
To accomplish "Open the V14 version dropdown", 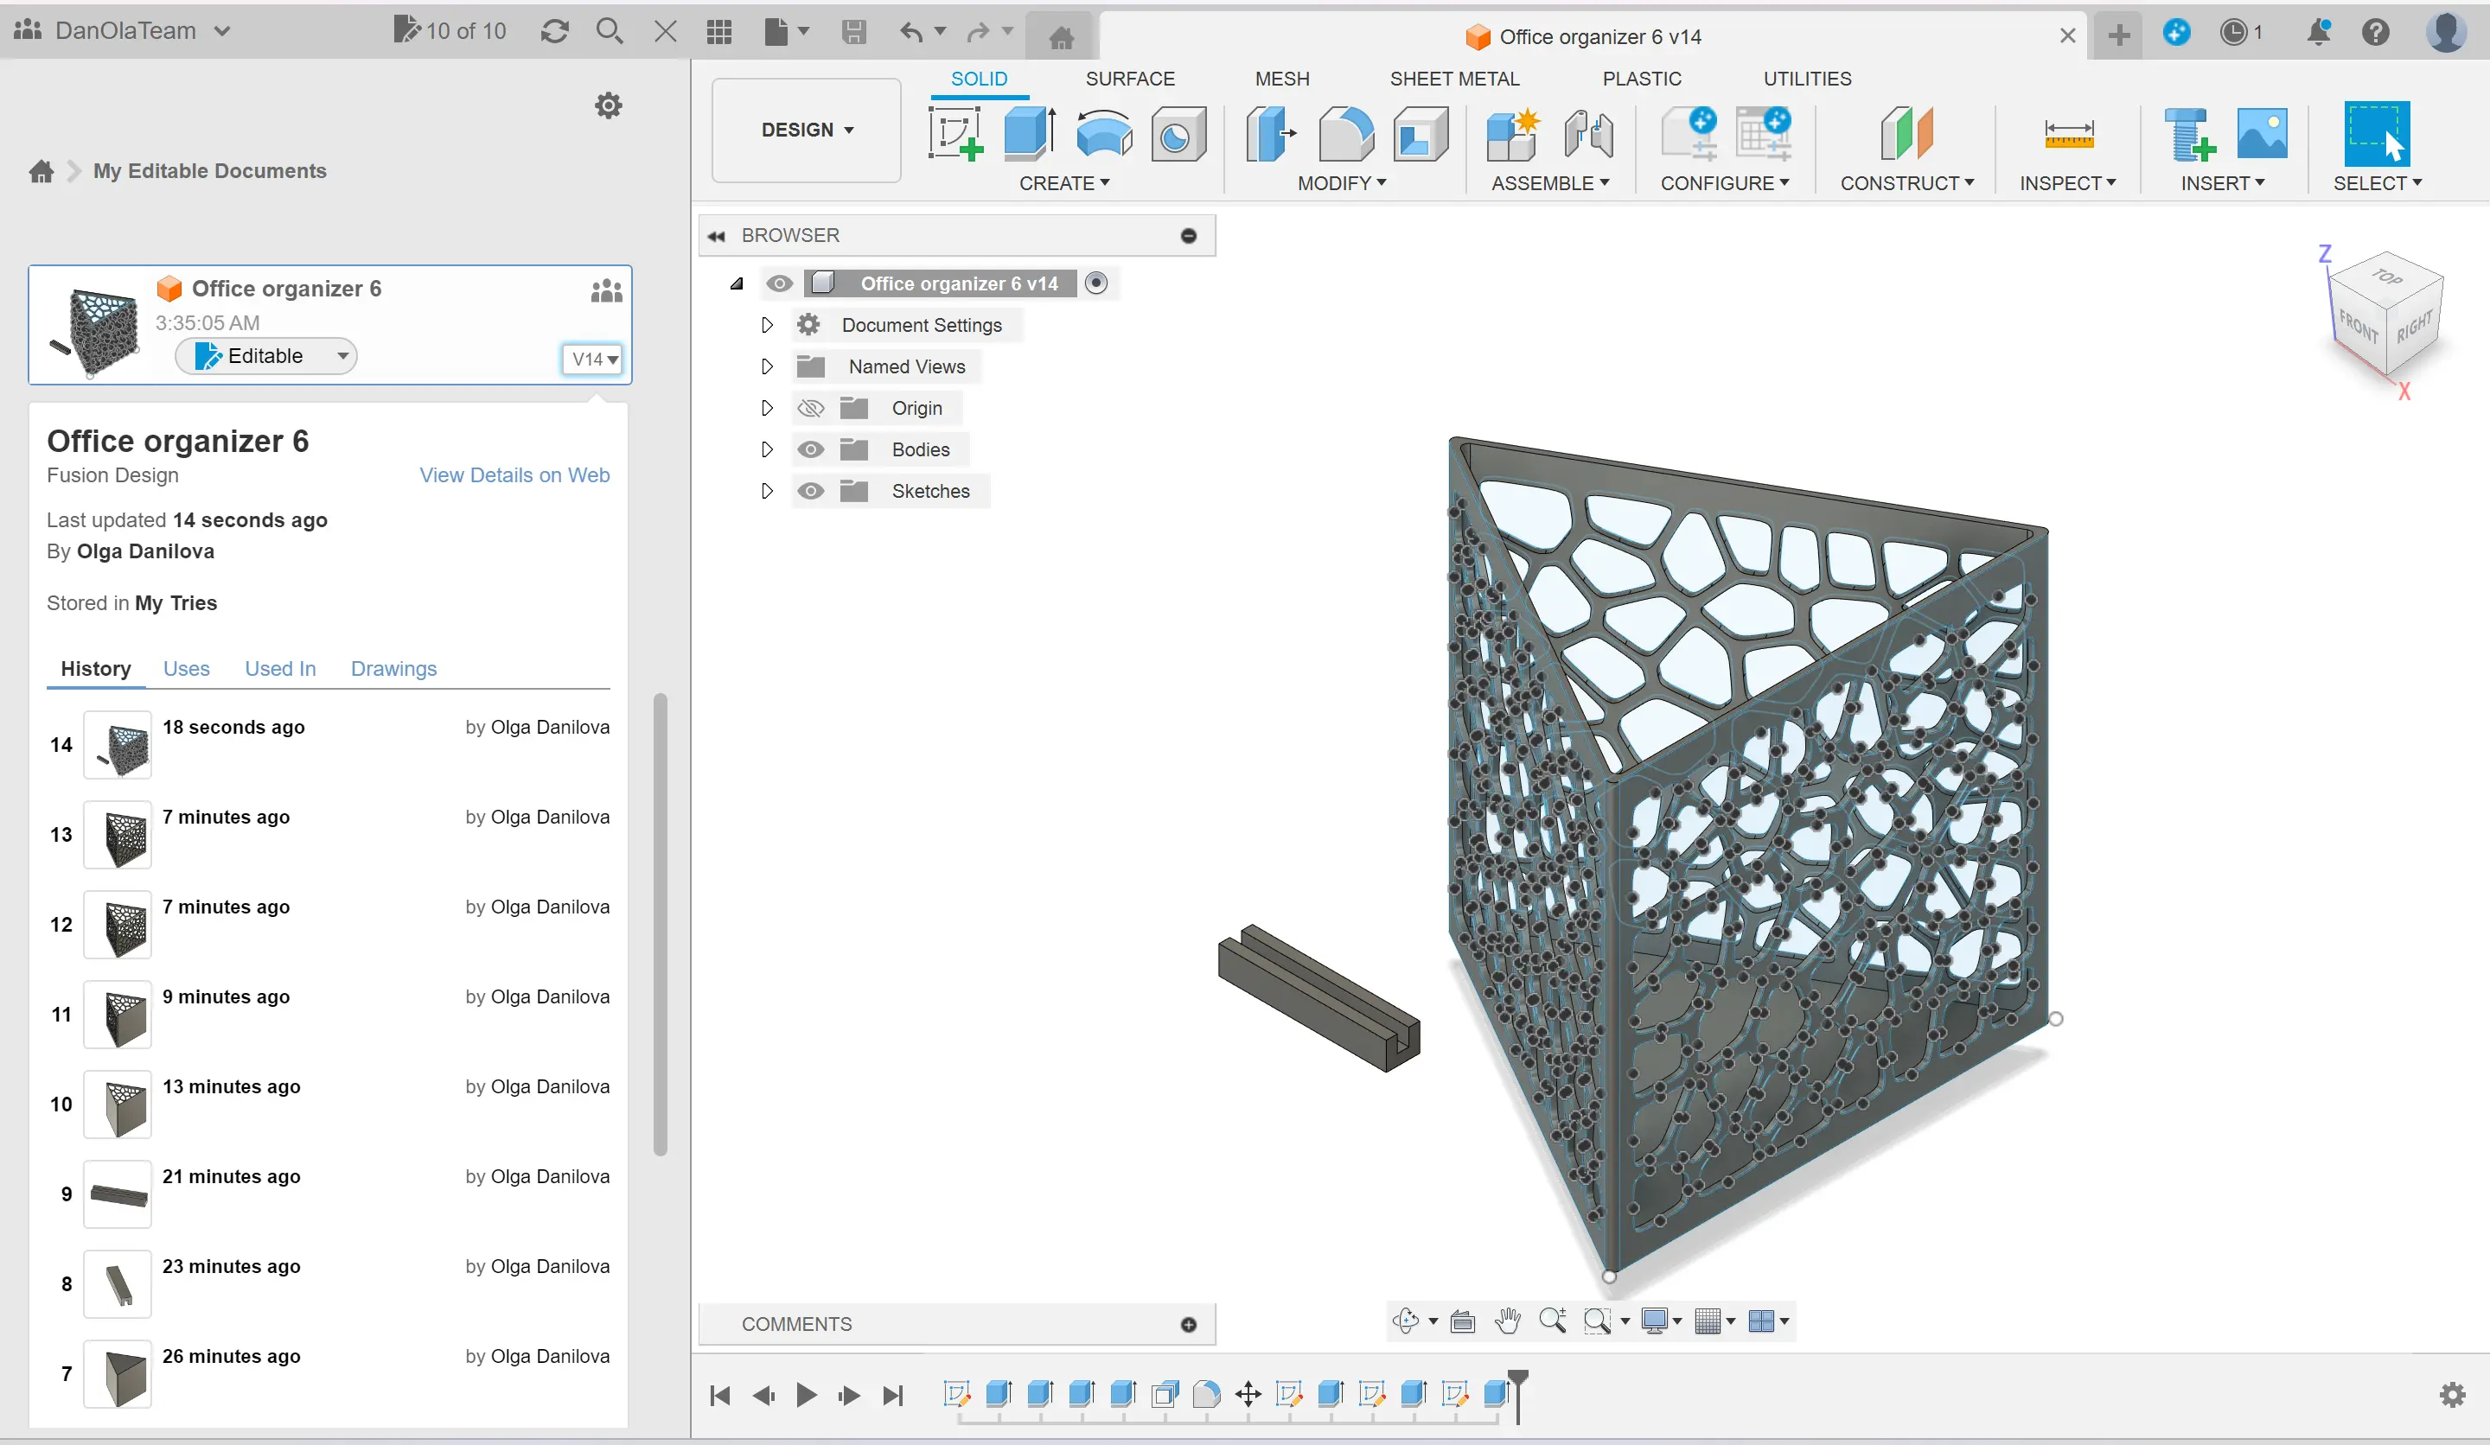I will tap(594, 360).
